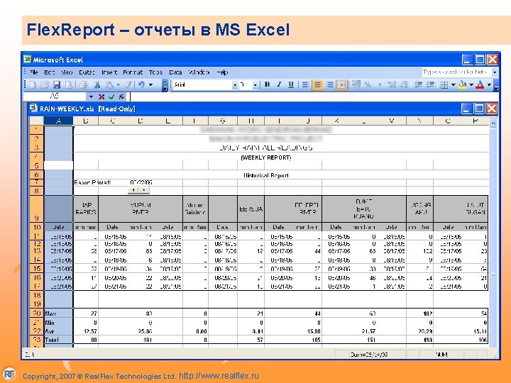Image resolution: width=511 pixels, height=383 pixels.
Task: Click the Increase Indent icon
Action: [431, 84]
